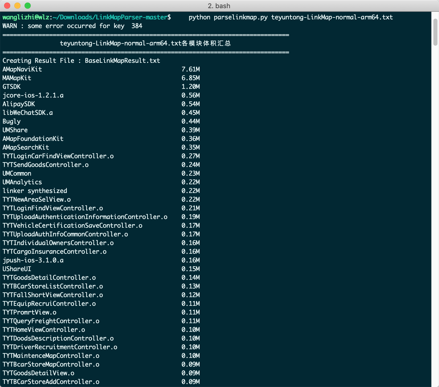439x387 pixels.
Task: Click the parselinkmap.py command text
Action: [240, 17]
